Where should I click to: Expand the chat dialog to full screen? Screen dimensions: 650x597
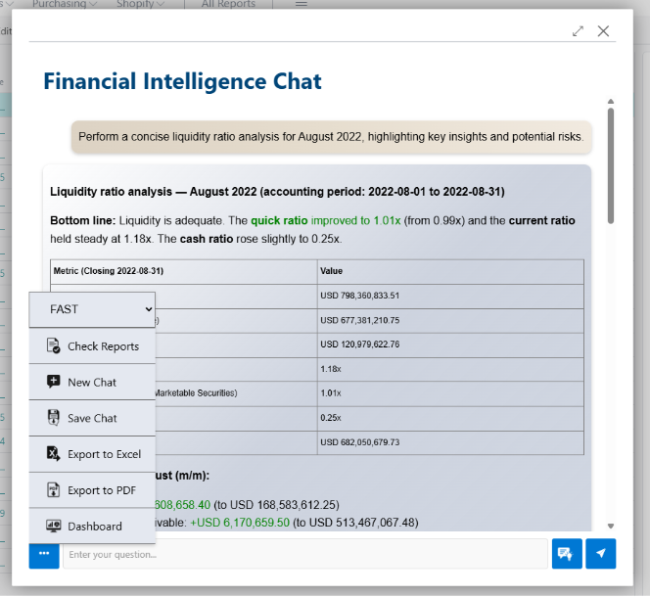tap(579, 31)
